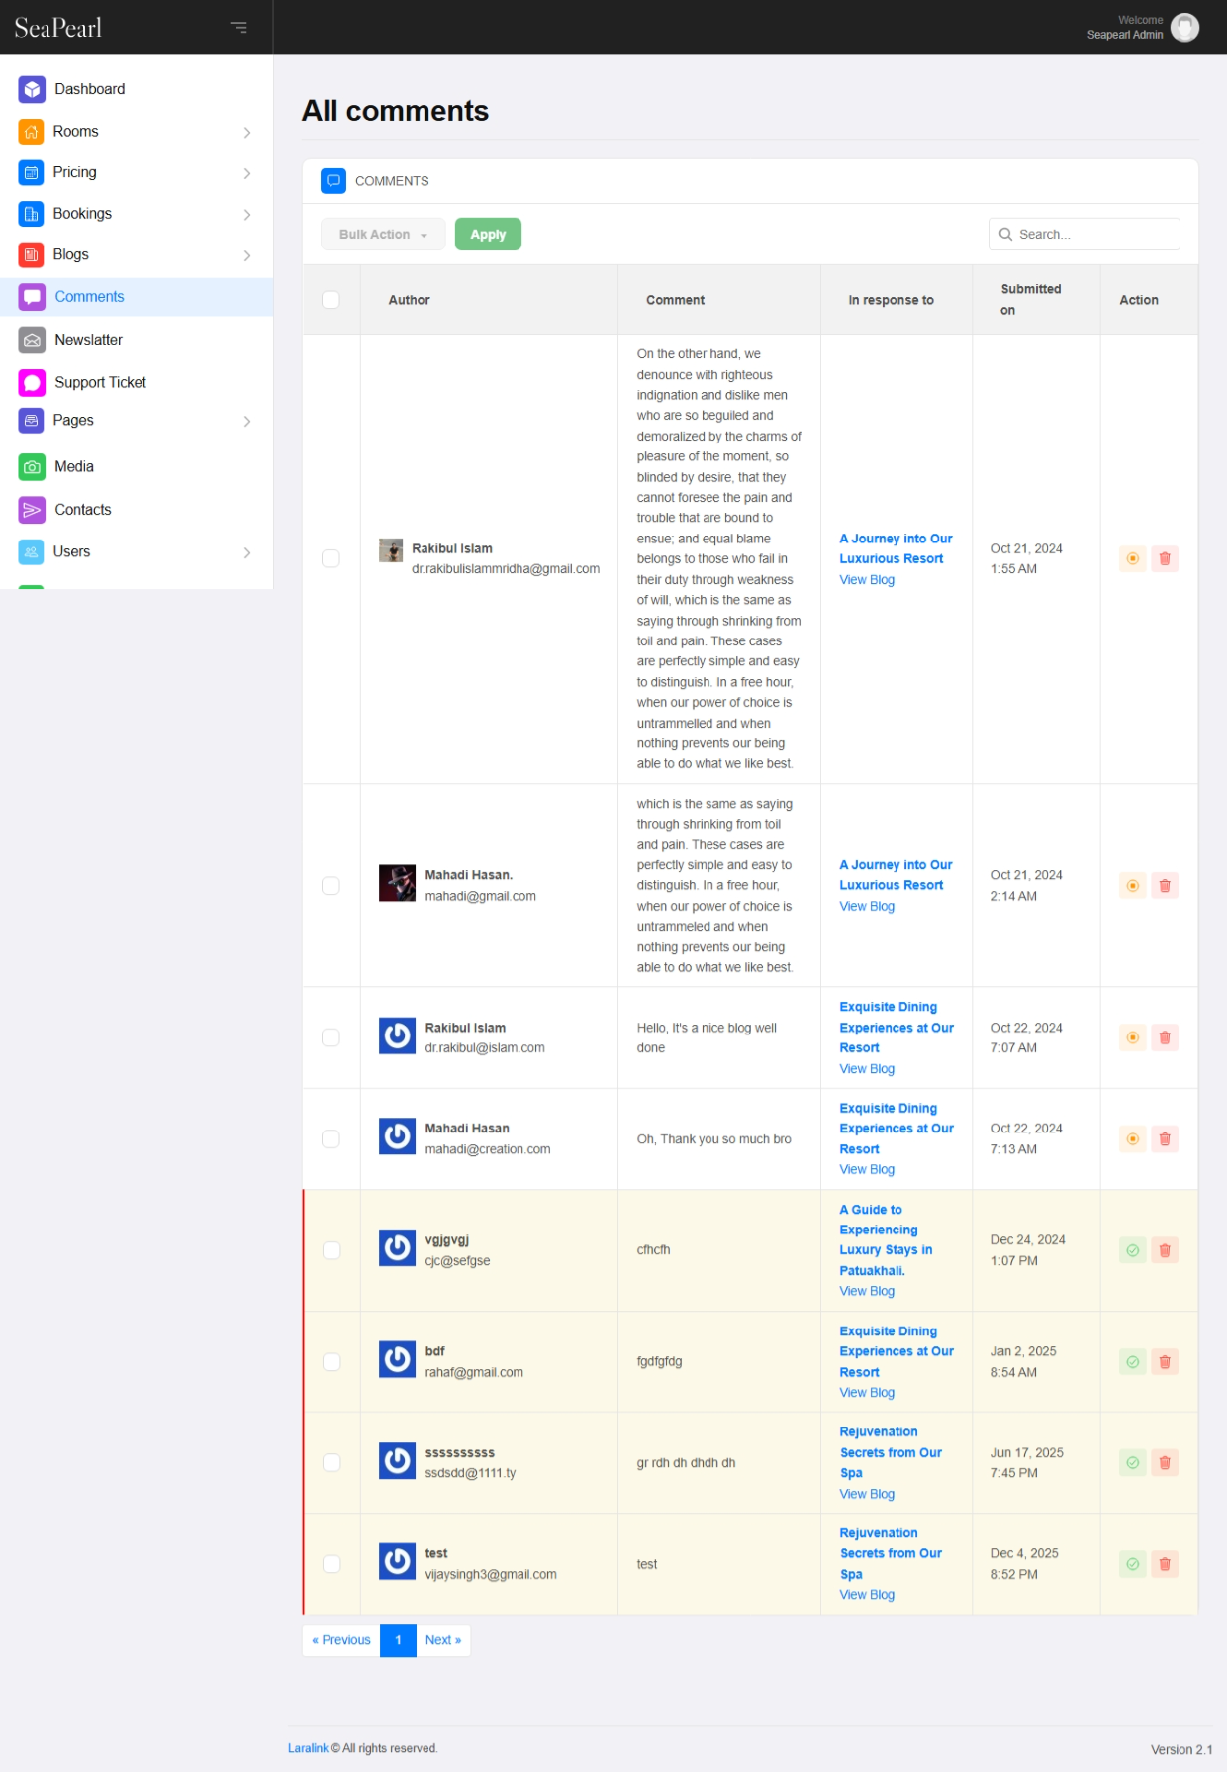The width and height of the screenshot is (1227, 1772).
Task: Tick the select-all checkbox in table header
Action: 331,300
